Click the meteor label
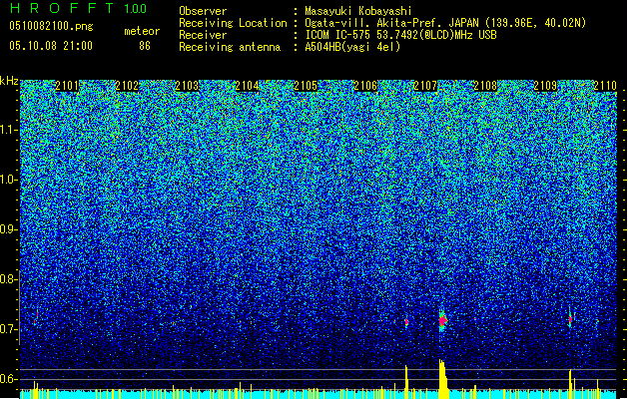The width and height of the screenshot is (628, 399). (142, 31)
